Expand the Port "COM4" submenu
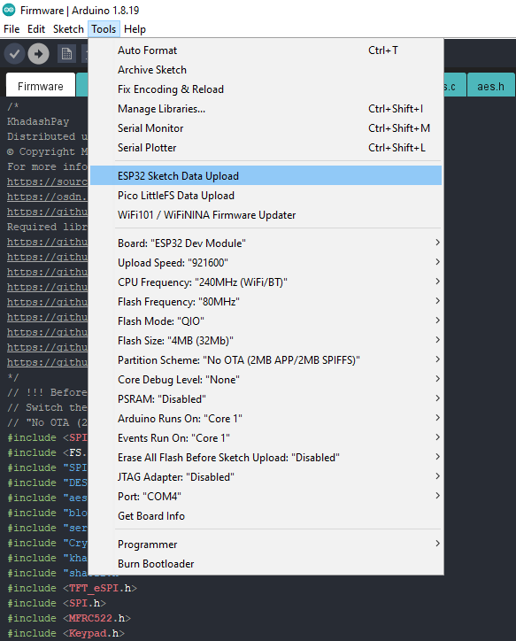The height and width of the screenshot is (641, 516). click(266, 497)
